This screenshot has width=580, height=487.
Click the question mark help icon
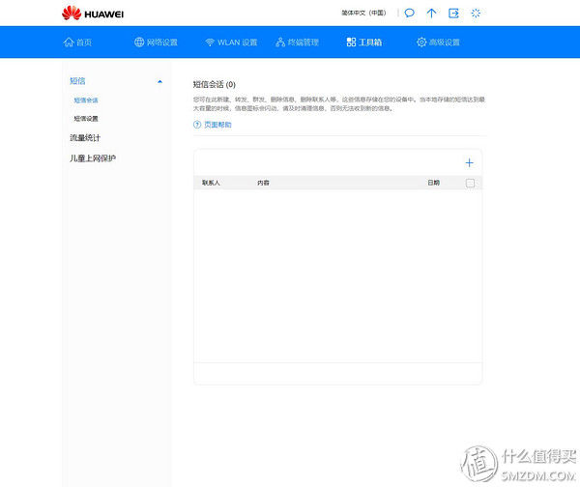coord(197,125)
